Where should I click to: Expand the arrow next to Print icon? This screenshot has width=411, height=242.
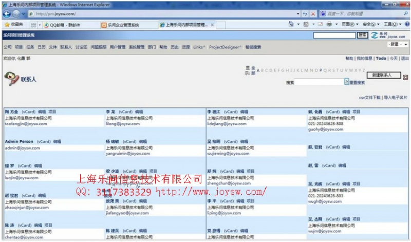[337, 24]
